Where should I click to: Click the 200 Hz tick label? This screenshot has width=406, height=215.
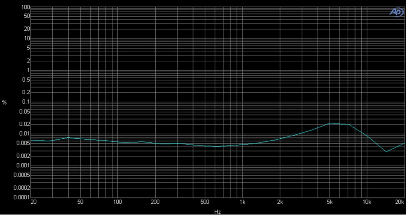[155, 203]
